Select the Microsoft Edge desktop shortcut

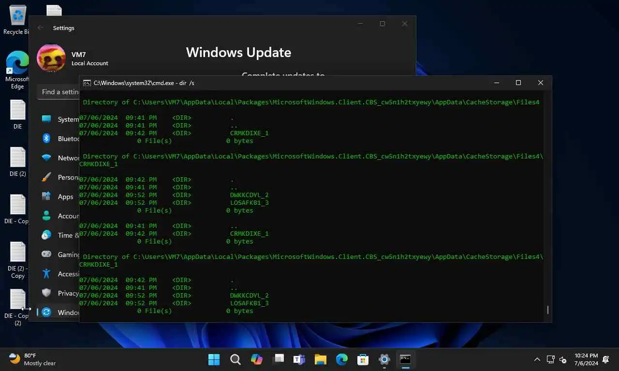17,71
